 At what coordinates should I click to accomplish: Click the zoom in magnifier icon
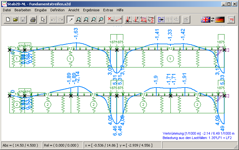(86, 20)
